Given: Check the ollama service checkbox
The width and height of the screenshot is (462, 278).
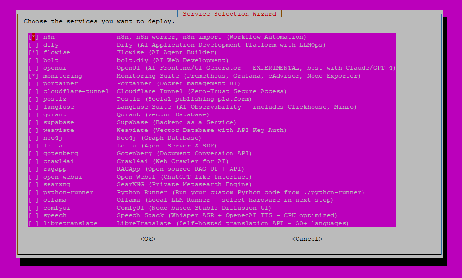Looking at the screenshot, I should [x=33, y=200].
